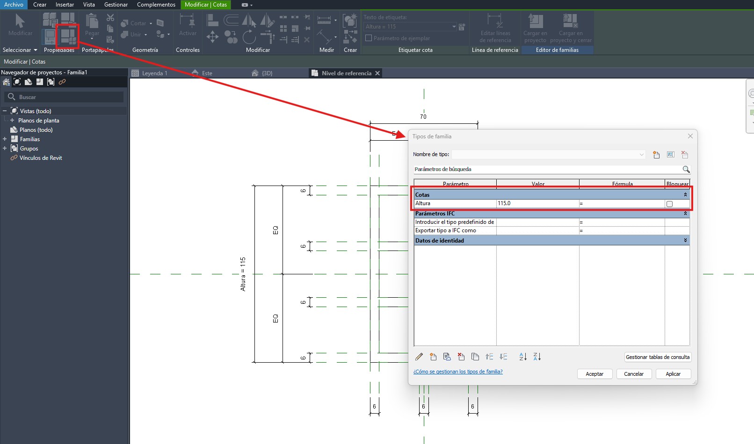Screen dimensions: 754x444
Task: Click the Aceptar button
Action: (x=594, y=374)
